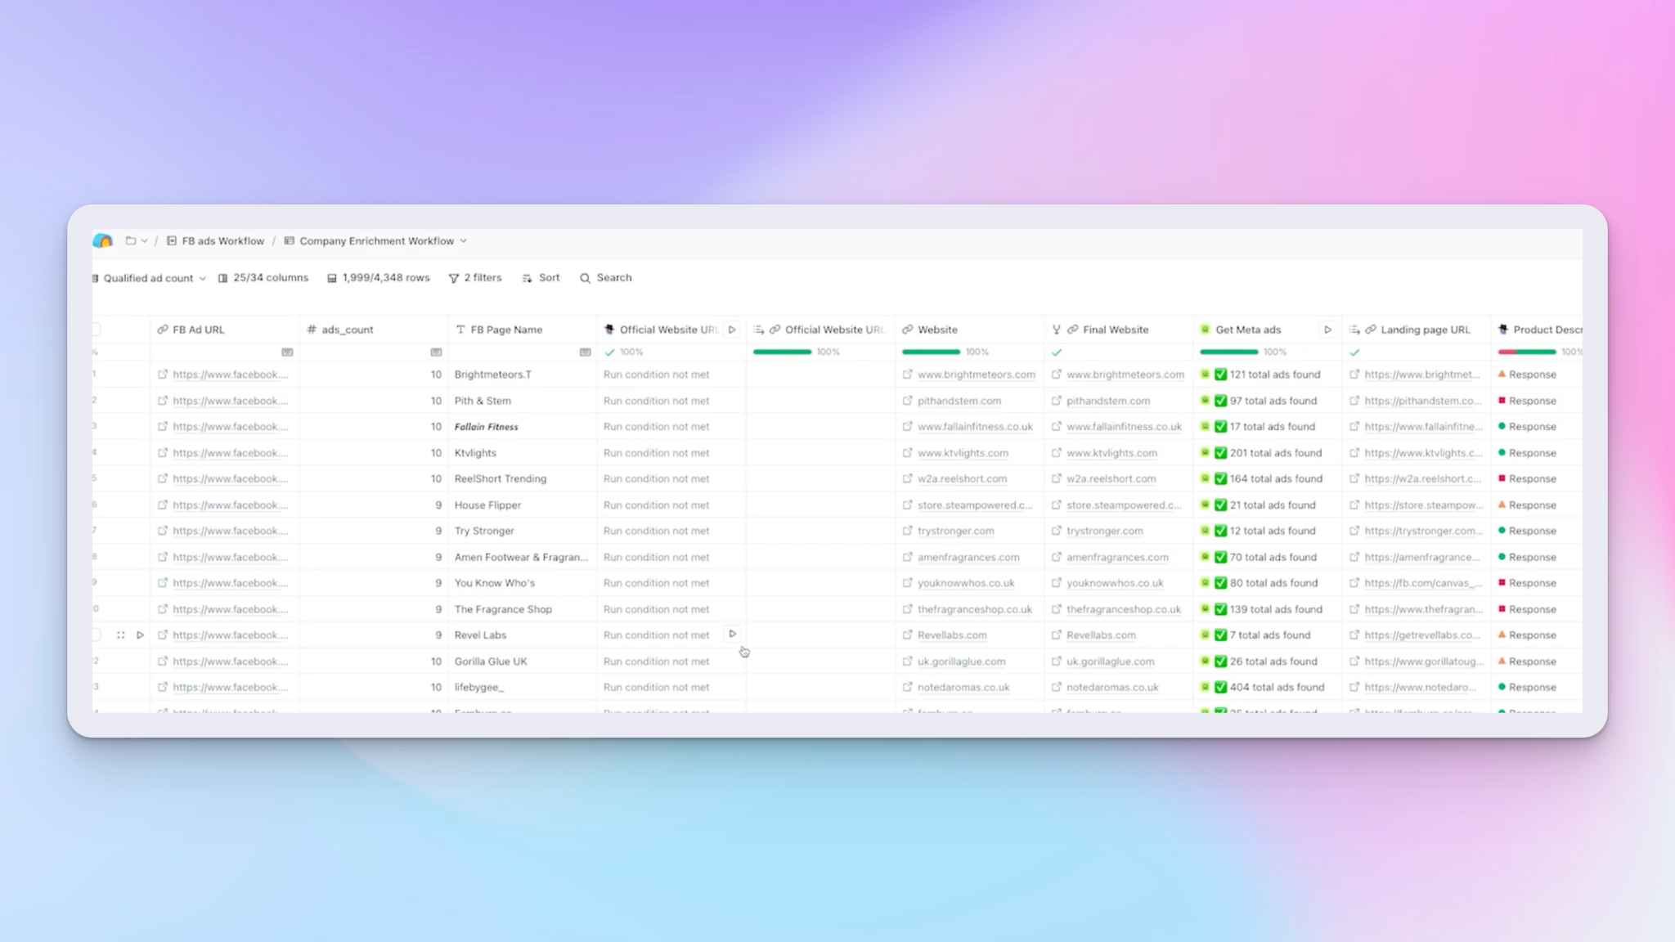Click the Website column's green progress bar
This screenshot has height=942, width=1675.
coord(931,352)
